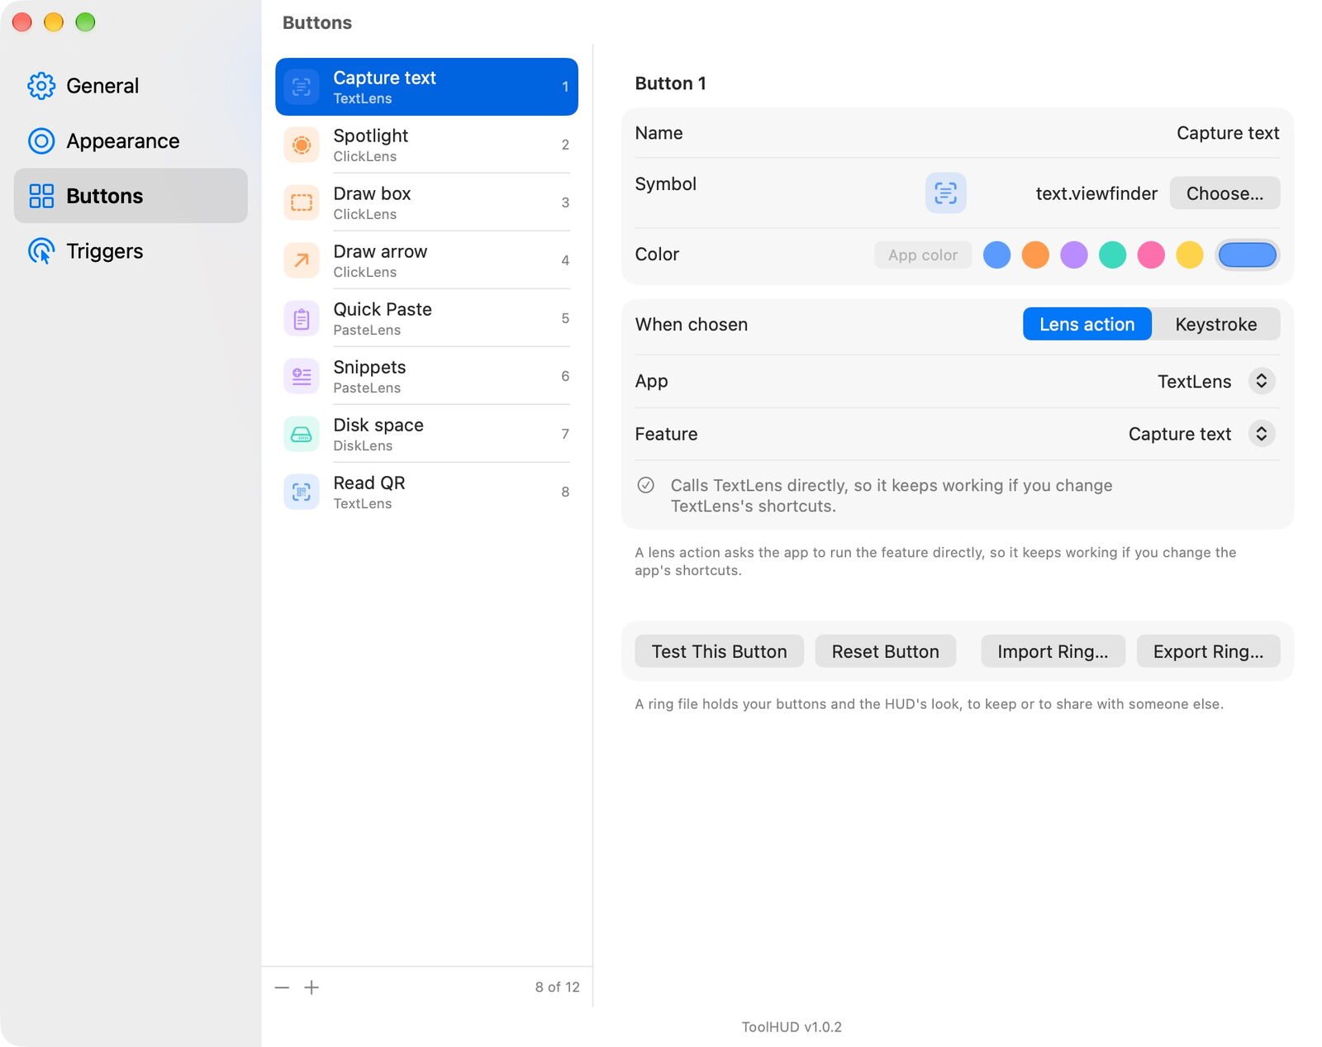Image resolution: width=1322 pixels, height=1047 pixels.
Task: Select the Snippets row
Action: click(426, 376)
